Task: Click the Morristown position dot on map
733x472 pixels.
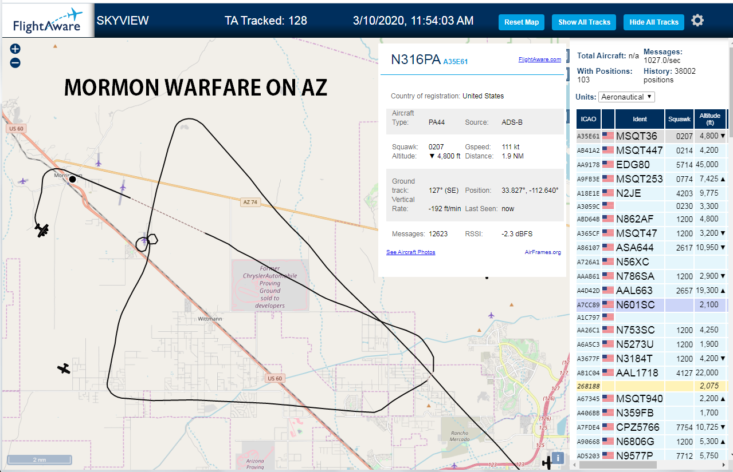Action: [72, 179]
